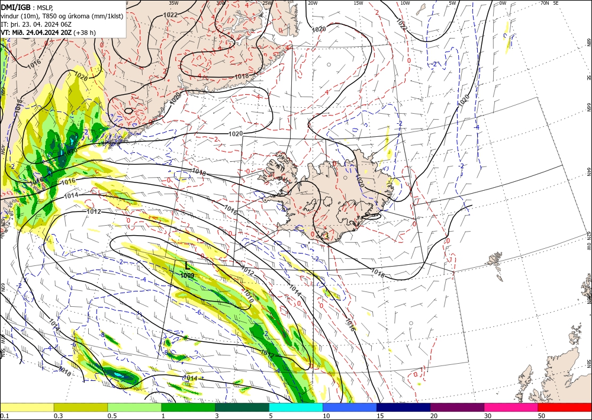
Task: Click the 68N label on right edge
Action: pyautogui.click(x=589, y=42)
